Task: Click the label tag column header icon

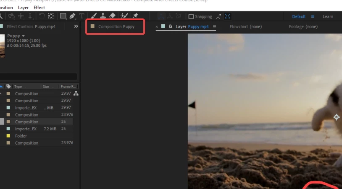Action: coord(8,86)
